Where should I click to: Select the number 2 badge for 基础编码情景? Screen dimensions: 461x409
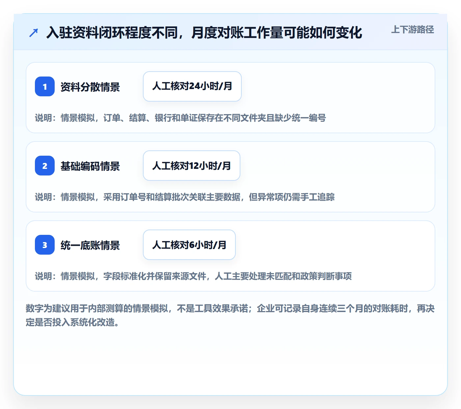[45, 166]
